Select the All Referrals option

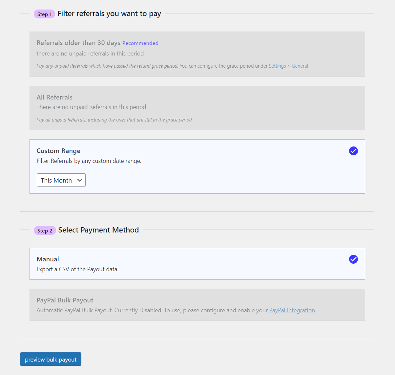coord(197,108)
